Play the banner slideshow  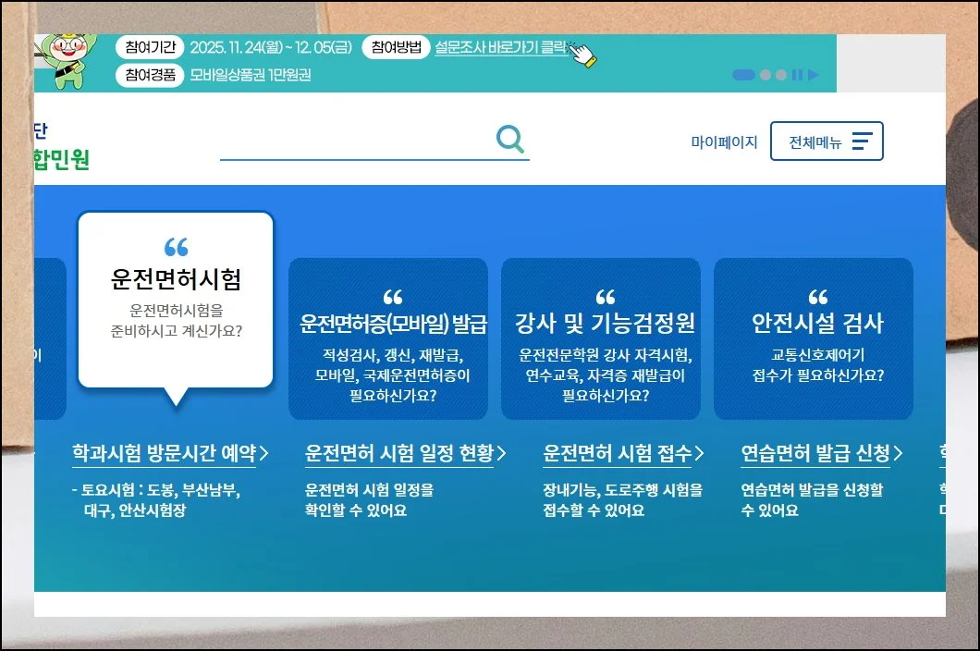tap(814, 75)
